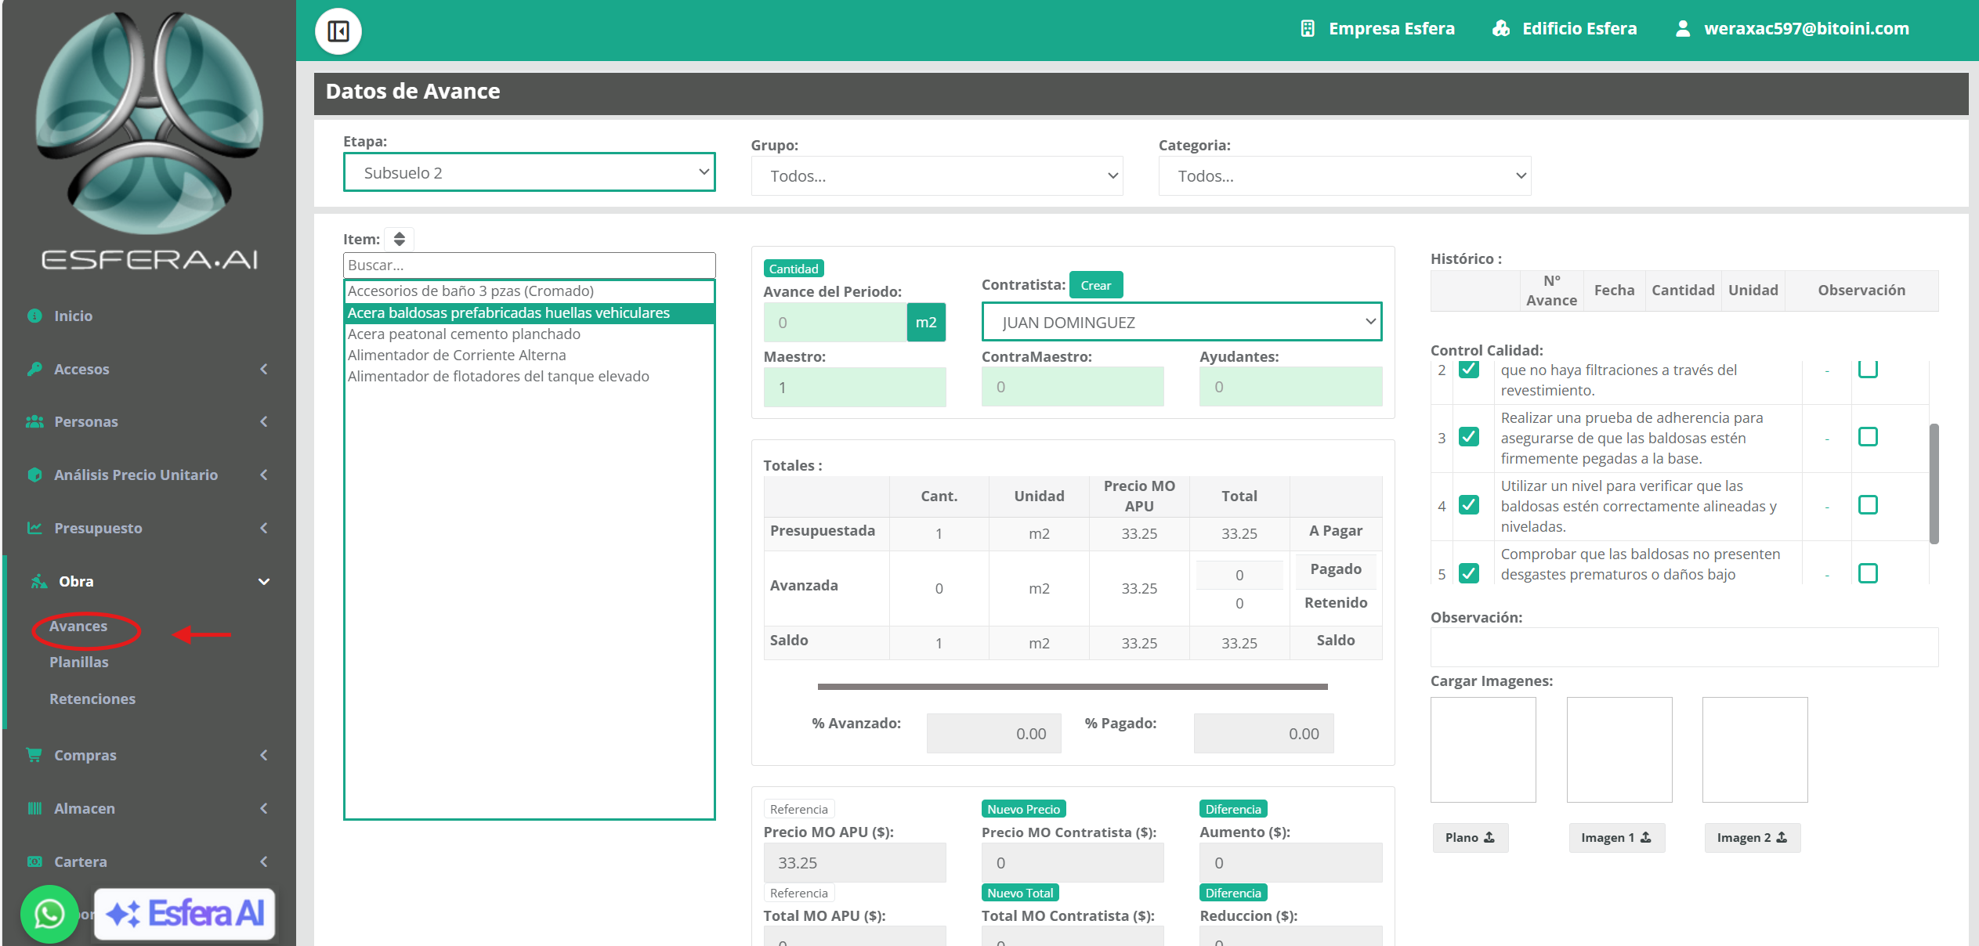The height and width of the screenshot is (946, 1979).
Task: Open Contratista dropdown showing JUAN DOMINGUEZ
Action: [x=1181, y=322]
